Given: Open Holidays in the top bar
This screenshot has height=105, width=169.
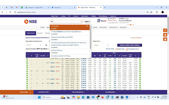Looking at the screenshot, I should 93,16.
